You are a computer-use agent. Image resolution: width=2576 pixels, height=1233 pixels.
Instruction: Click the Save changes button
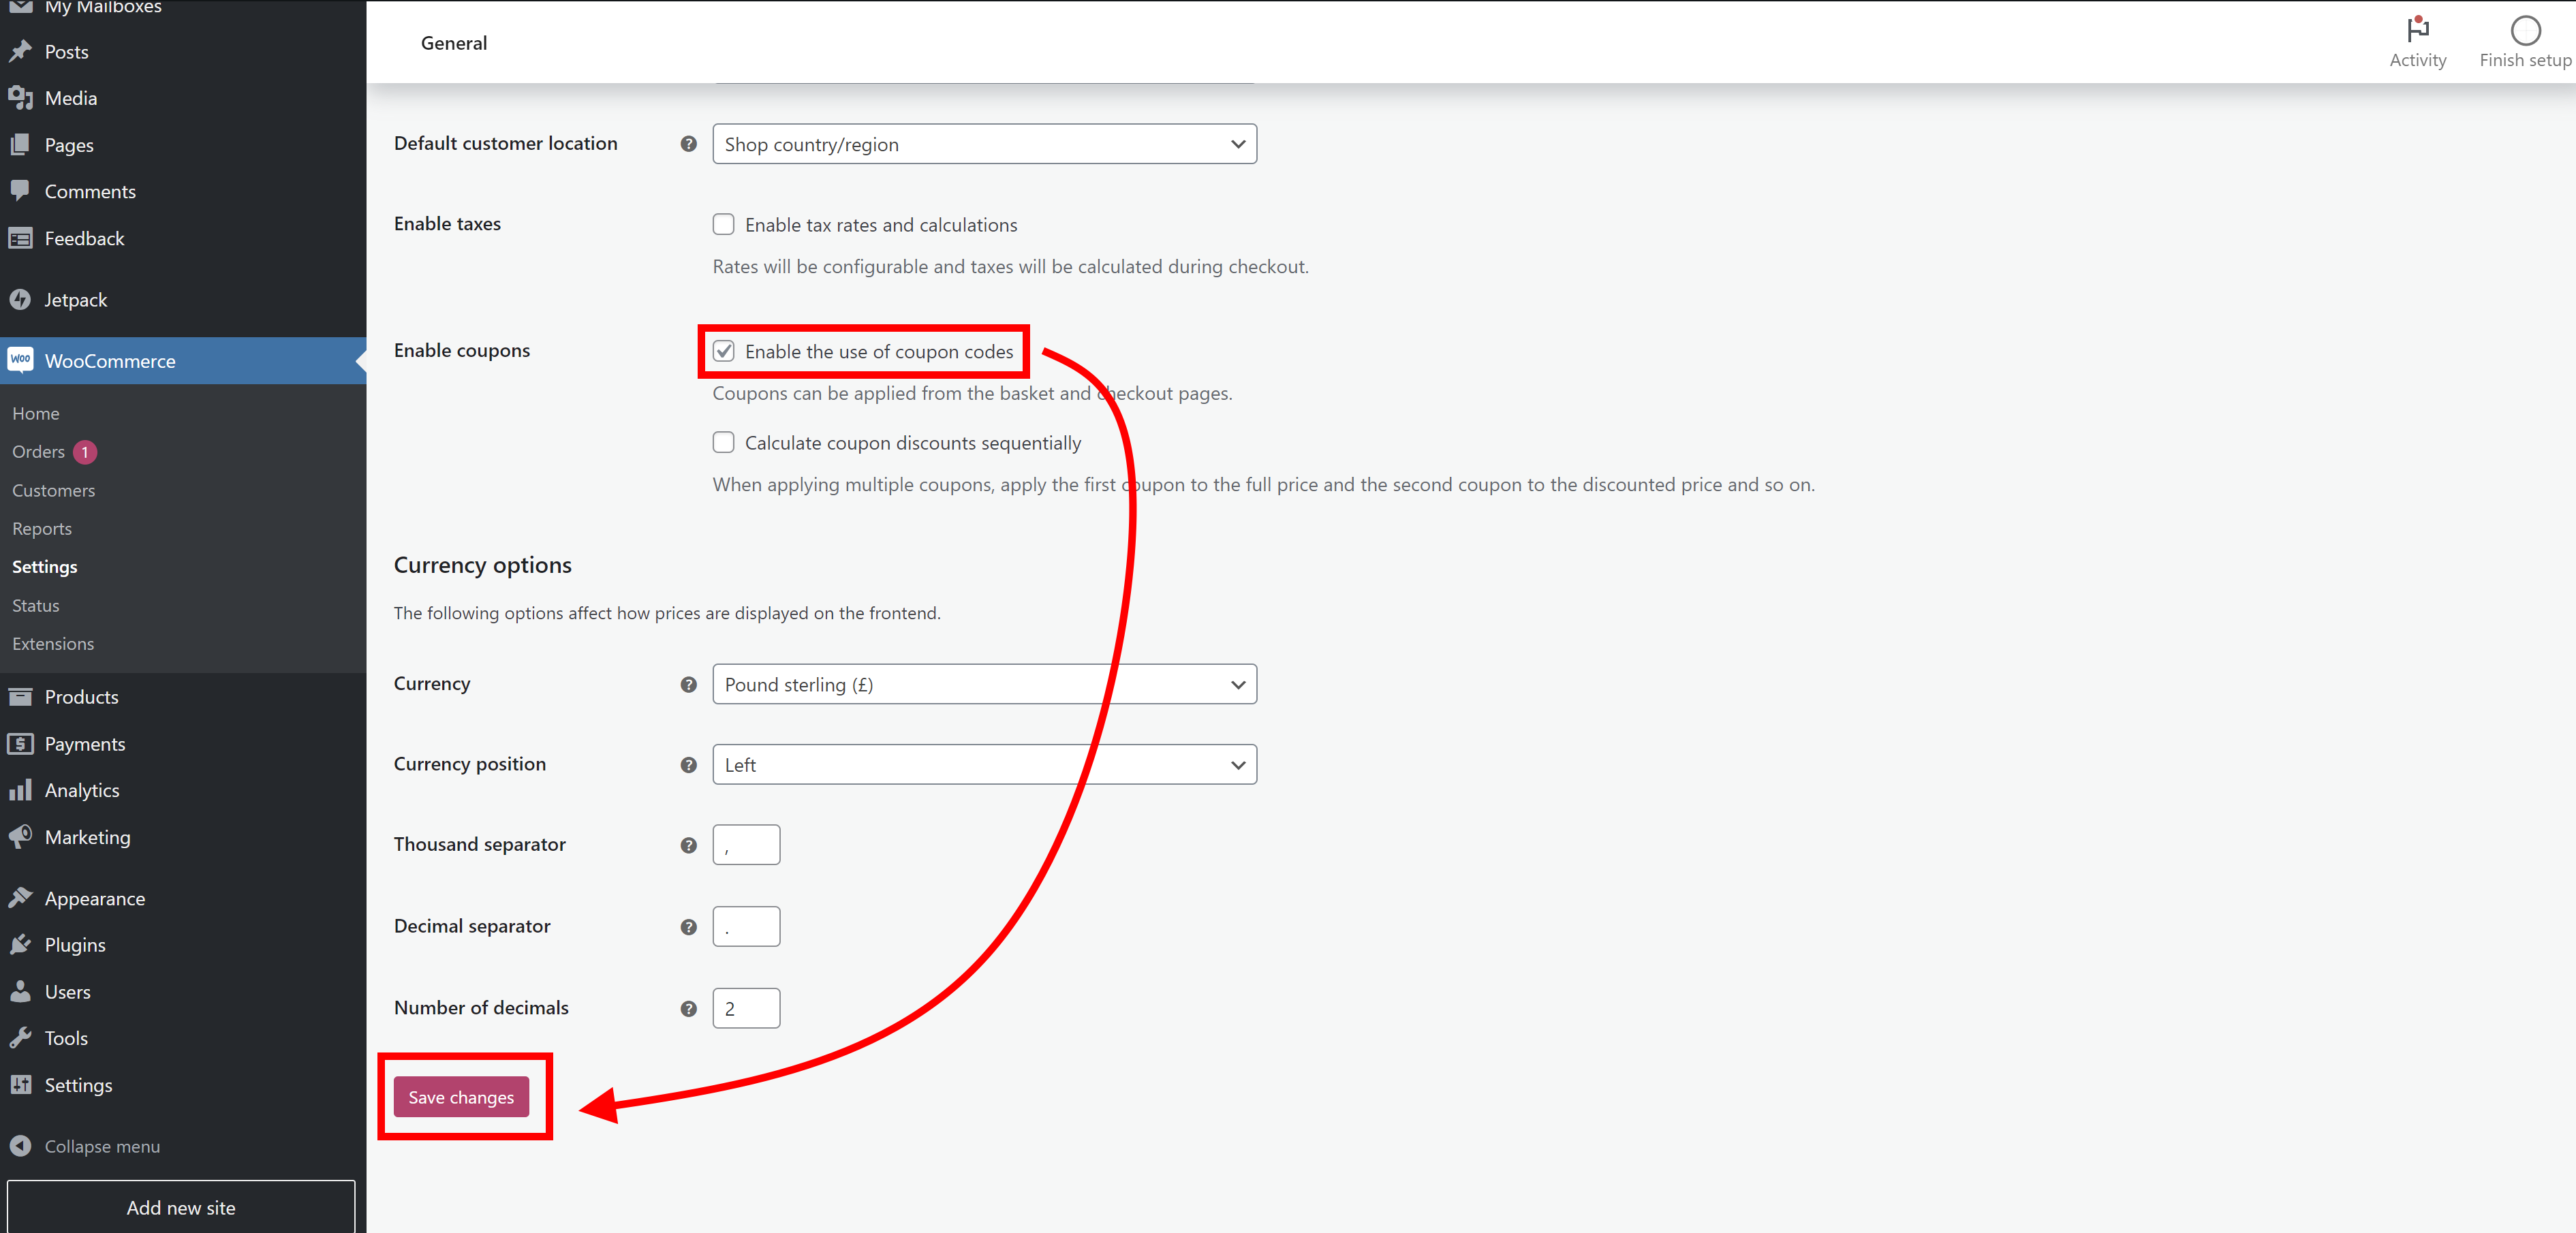click(x=461, y=1097)
